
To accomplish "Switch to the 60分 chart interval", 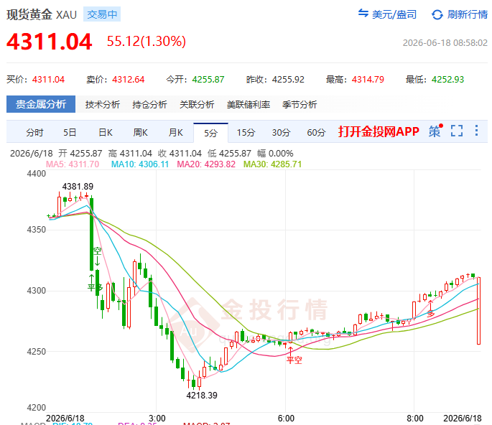I will pos(316,132).
